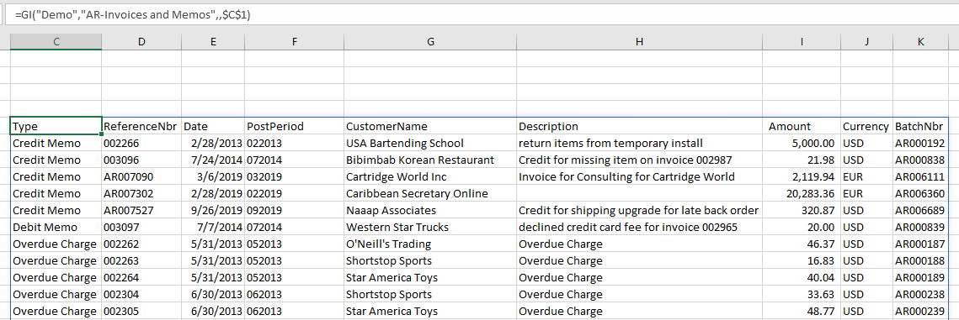Select cell with reference 002266

[x=142, y=144]
